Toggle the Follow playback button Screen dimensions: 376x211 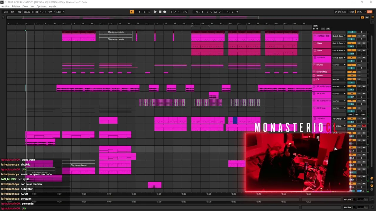coord(132,12)
